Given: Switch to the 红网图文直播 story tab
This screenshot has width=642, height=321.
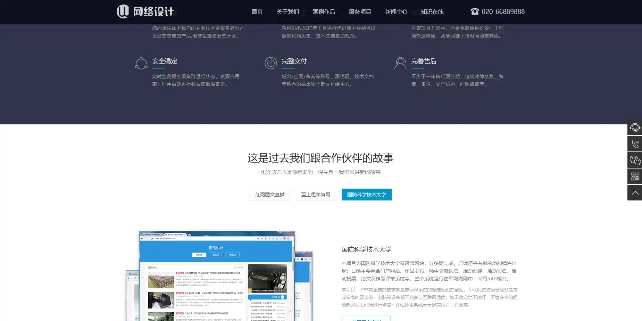Looking at the screenshot, I should coord(269,195).
